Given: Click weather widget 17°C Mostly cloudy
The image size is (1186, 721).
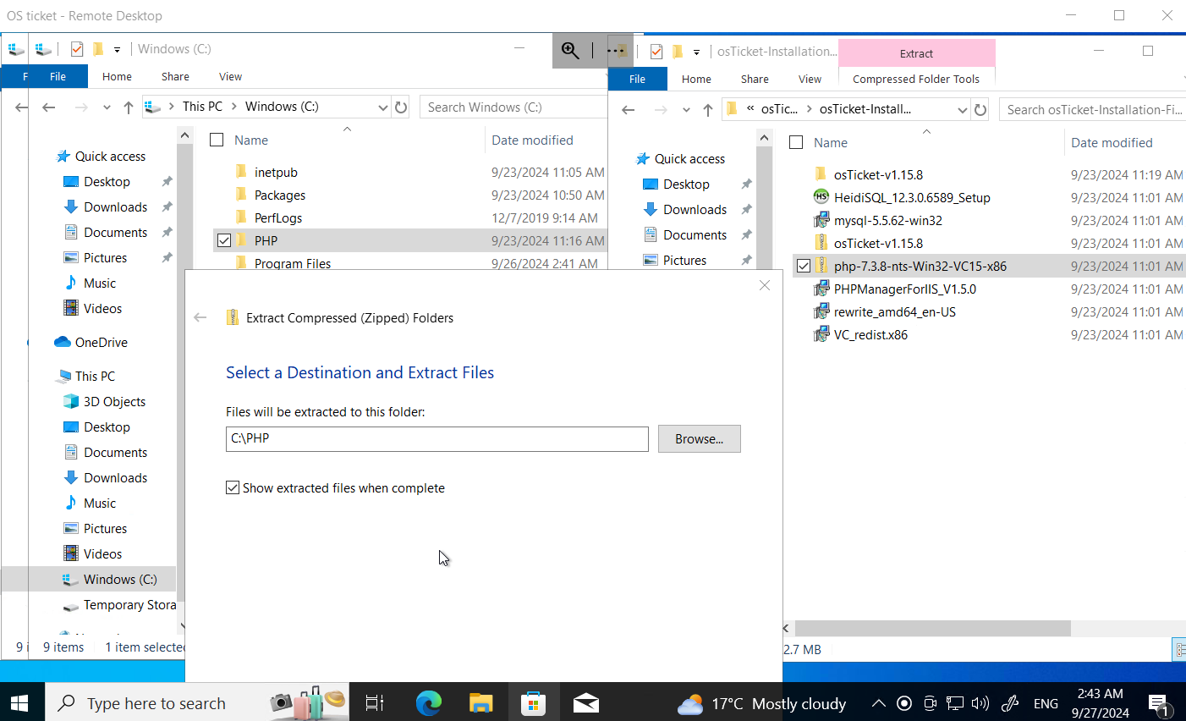Looking at the screenshot, I should tap(761, 703).
